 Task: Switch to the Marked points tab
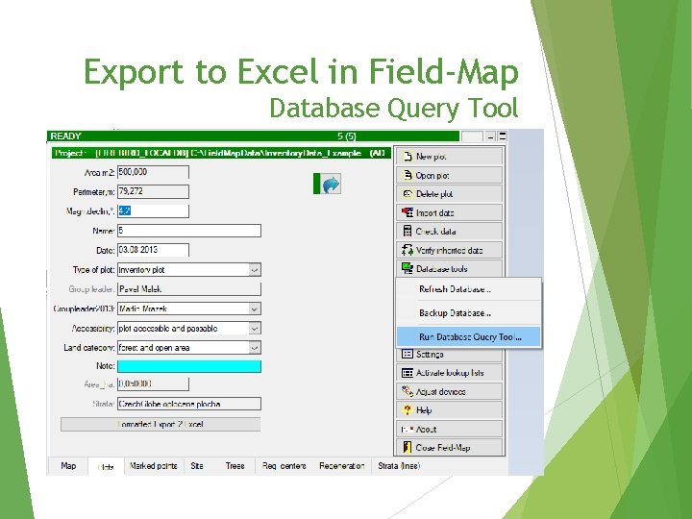(154, 466)
